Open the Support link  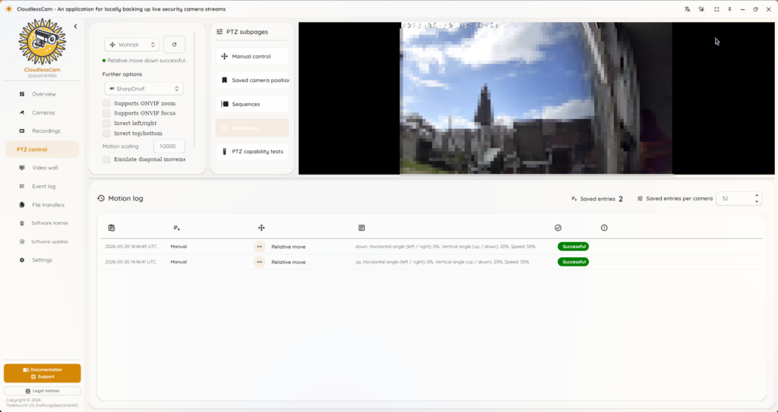pos(43,377)
